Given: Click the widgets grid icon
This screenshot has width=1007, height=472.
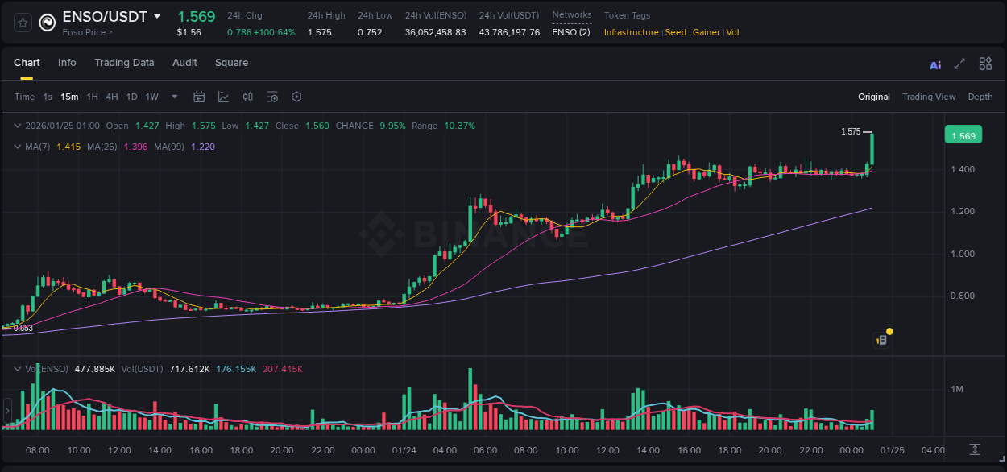Looking at the screenshot, I should point(984,63).
